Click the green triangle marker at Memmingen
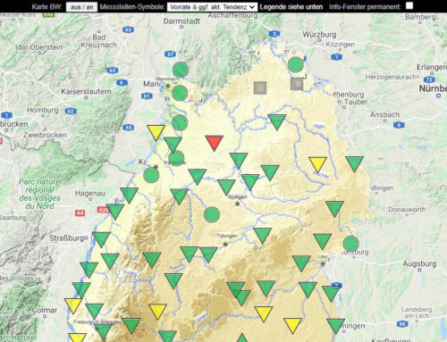This screenshot has width=447, height=342. coord(335,326)
